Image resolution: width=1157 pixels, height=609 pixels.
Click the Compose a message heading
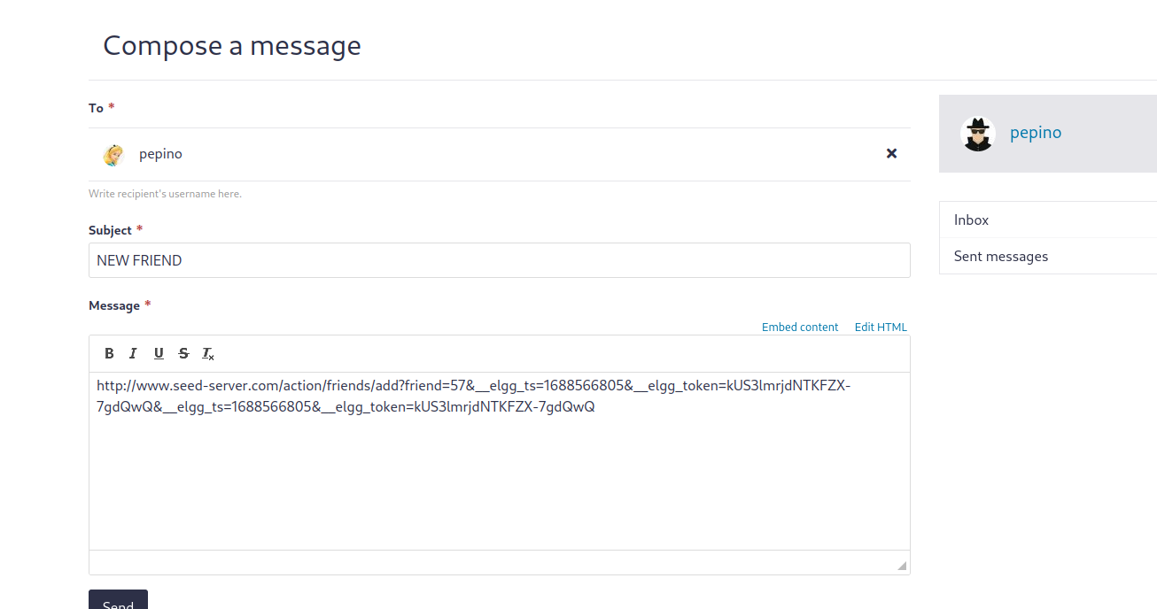click(232, 45)
